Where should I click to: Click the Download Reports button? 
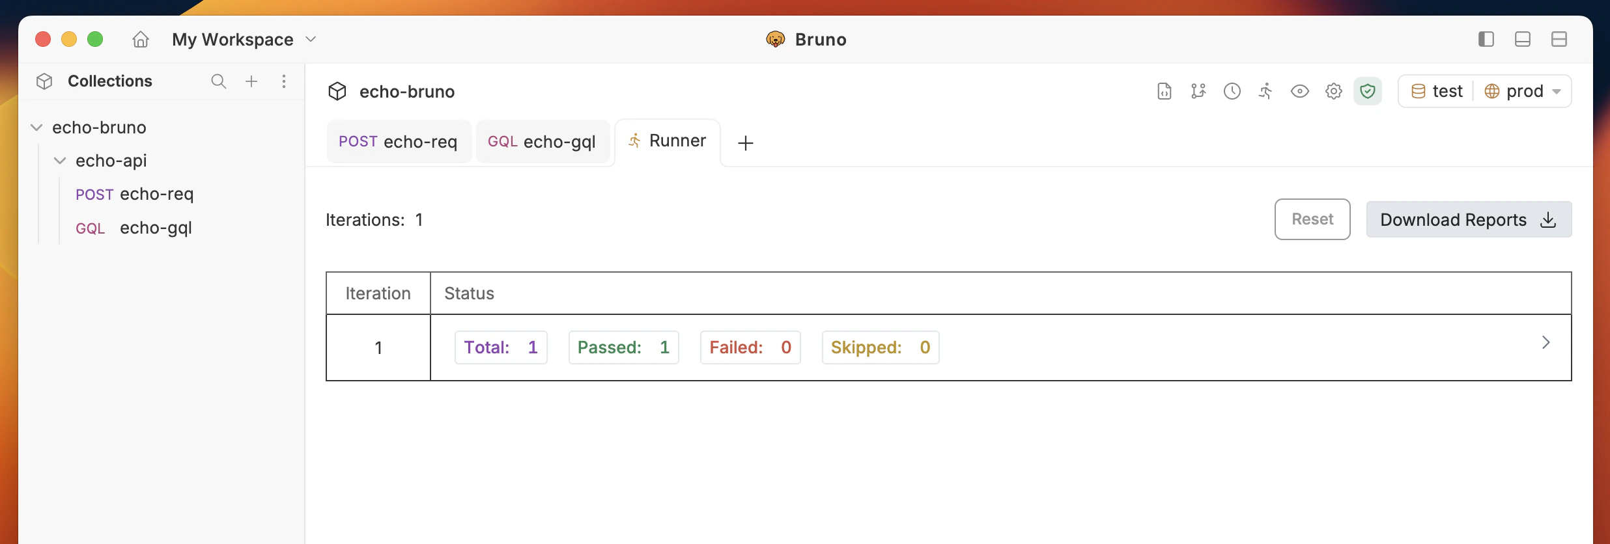pyautogui.click(x=1469, y=219)
